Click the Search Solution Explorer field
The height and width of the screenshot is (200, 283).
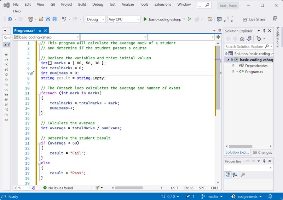click(x=244, y=46)
